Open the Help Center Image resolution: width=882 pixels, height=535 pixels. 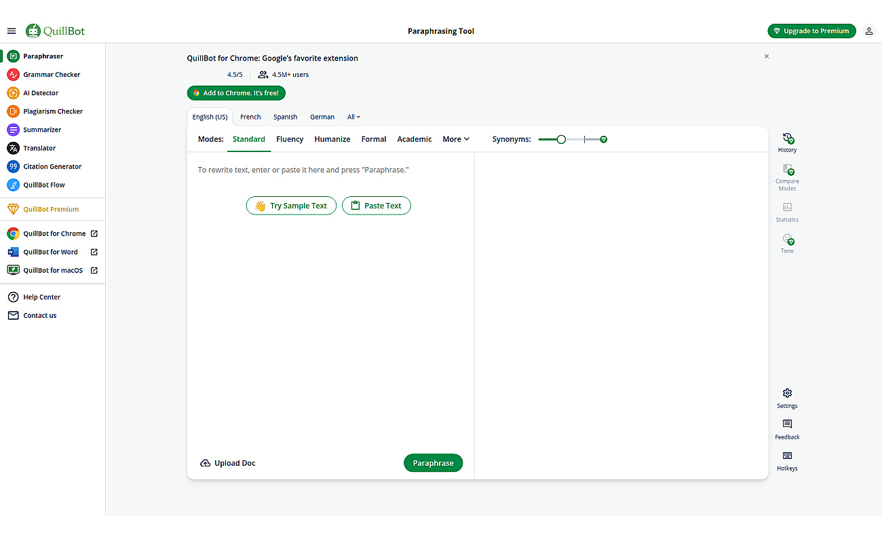(x=52, y=297)
